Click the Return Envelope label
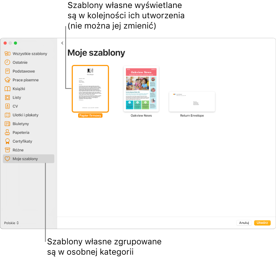This screenshot has width=276, height=258. point(192,116)
